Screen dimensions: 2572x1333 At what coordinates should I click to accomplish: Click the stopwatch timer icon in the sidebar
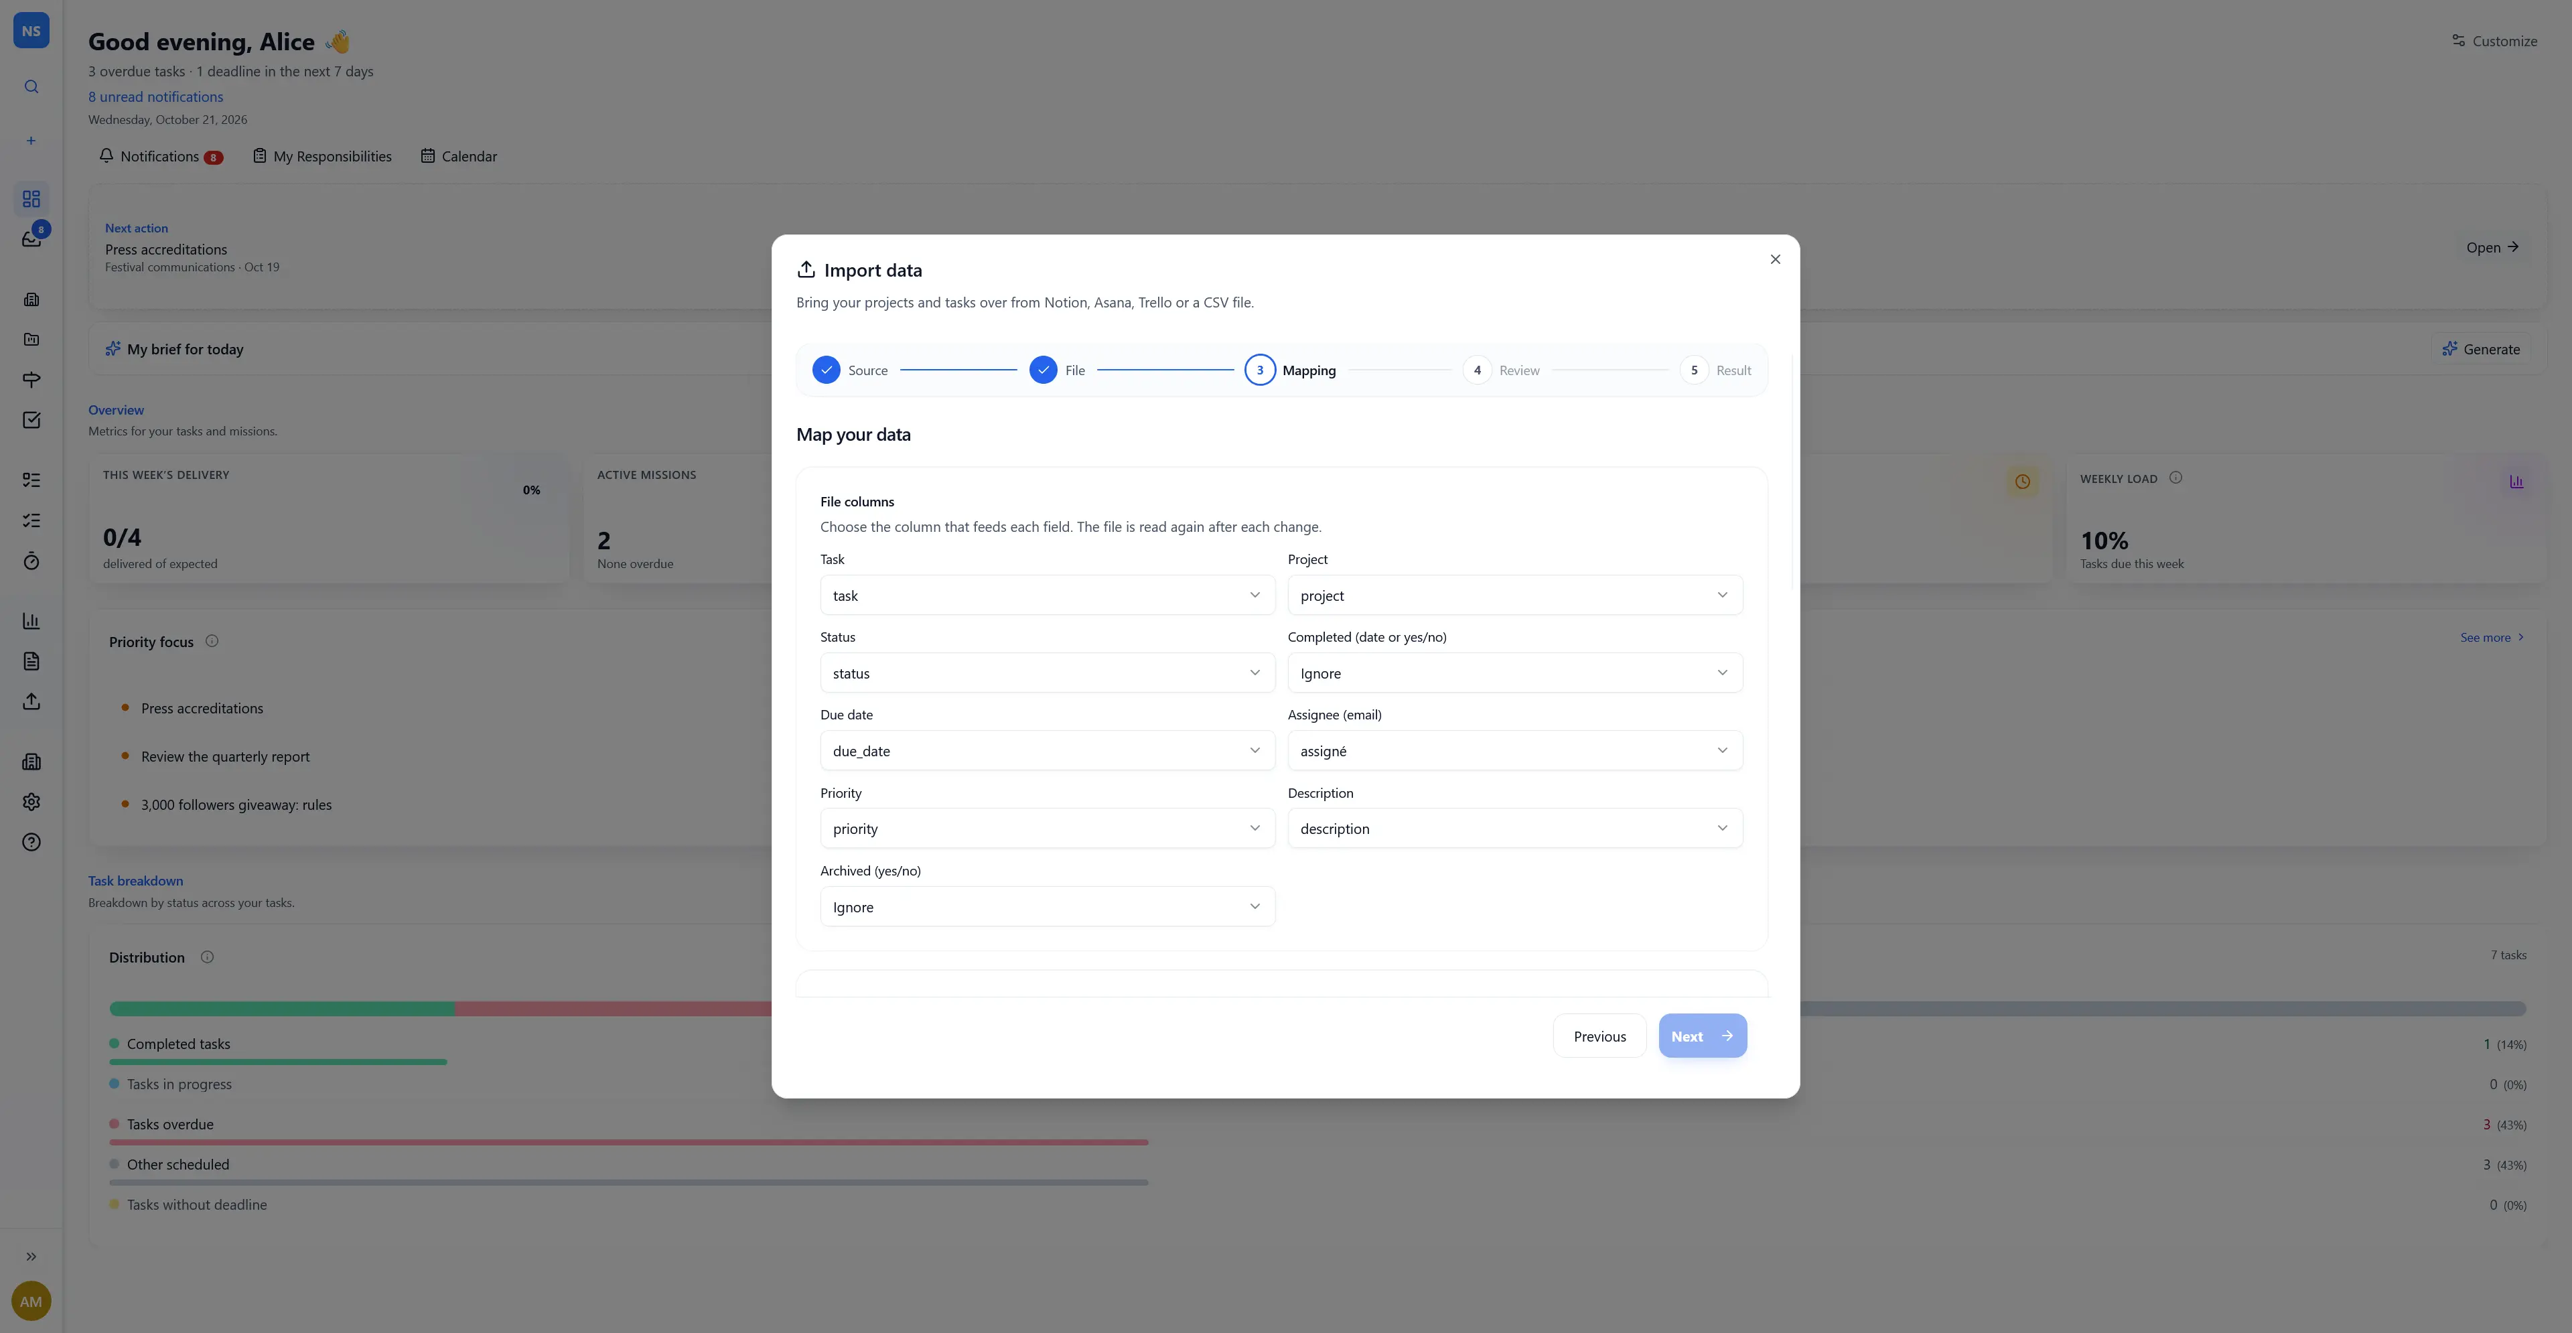coord(31,561)
